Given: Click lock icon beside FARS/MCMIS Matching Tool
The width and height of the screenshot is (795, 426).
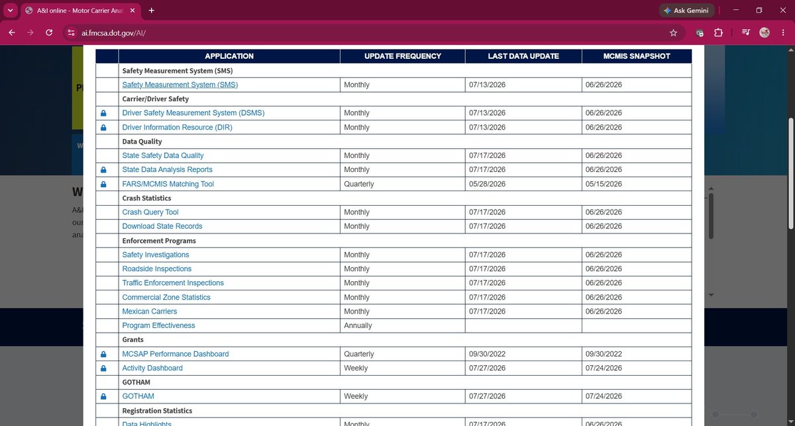Looking at the screenshot, I should click(x=103, y=184).
